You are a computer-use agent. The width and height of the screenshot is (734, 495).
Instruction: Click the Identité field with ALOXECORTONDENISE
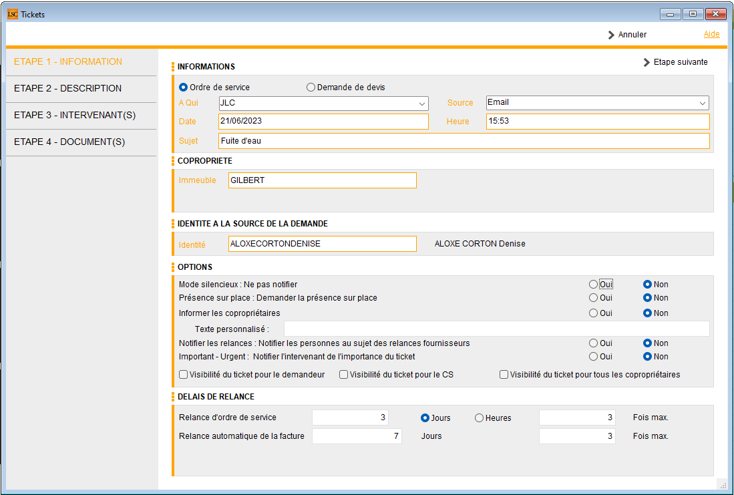tap(323, 244)
